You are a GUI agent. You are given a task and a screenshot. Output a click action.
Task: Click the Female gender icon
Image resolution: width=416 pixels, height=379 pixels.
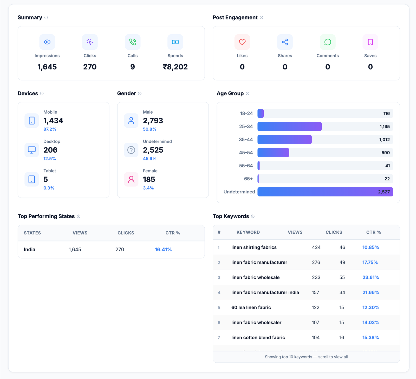(131, 179)
